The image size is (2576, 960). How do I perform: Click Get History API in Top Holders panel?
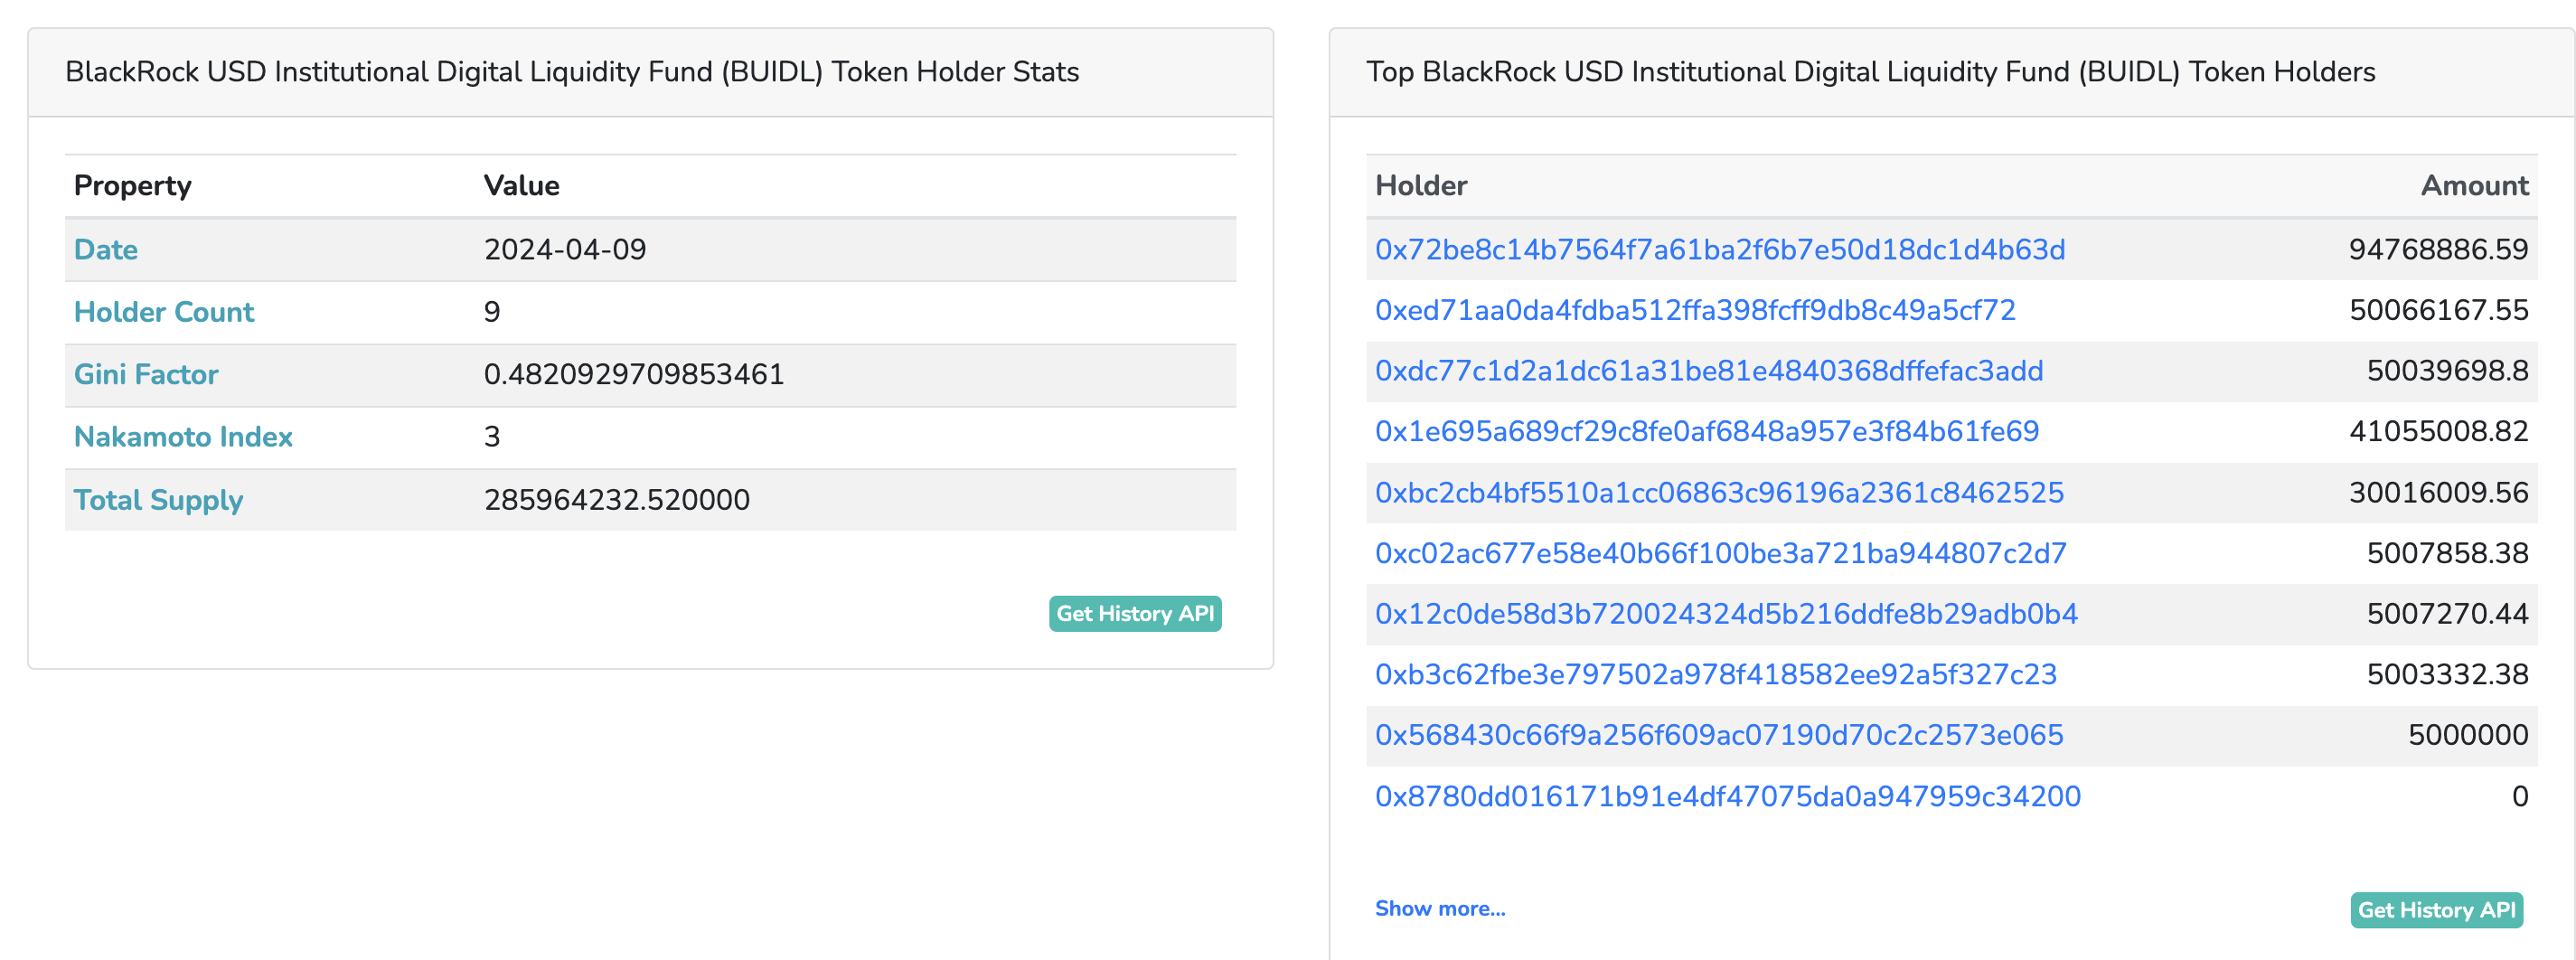coord(2436,909)
